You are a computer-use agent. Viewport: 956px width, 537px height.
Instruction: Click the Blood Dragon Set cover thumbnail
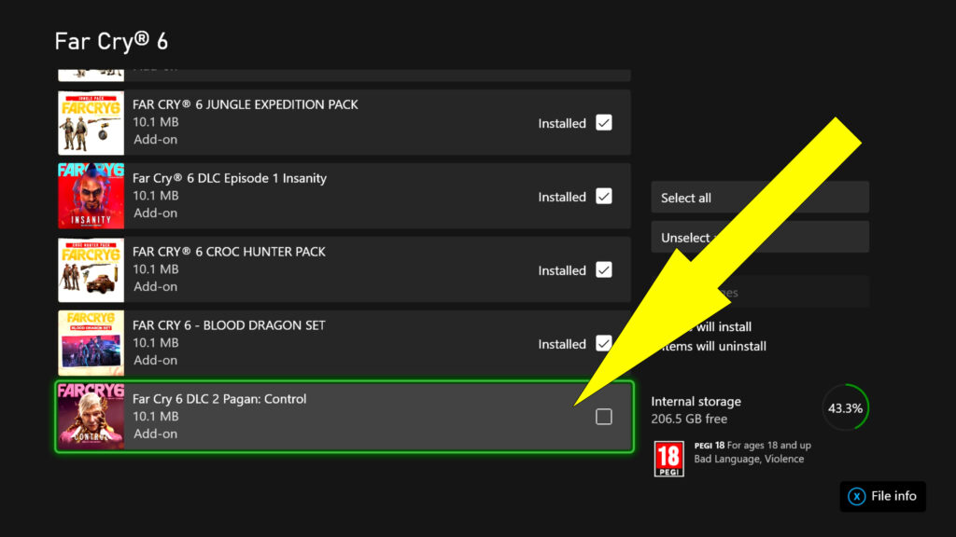[91, 343]
